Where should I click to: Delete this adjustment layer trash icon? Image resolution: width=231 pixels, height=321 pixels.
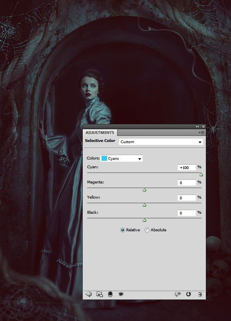200,294
